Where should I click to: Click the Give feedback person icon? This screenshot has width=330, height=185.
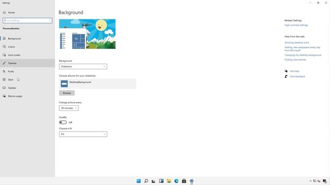tap(286, 77)
